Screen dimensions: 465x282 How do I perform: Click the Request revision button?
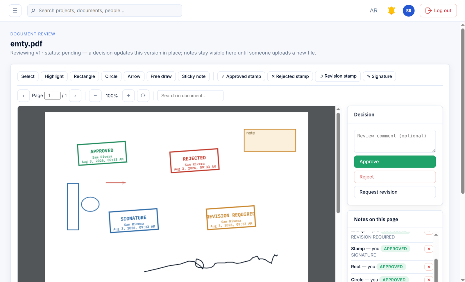click(395, 192)
